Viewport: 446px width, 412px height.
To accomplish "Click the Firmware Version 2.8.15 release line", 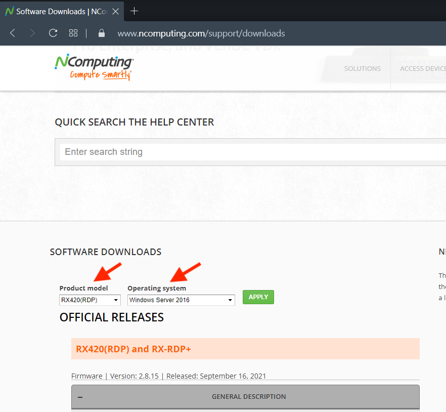I will [168, 376].
